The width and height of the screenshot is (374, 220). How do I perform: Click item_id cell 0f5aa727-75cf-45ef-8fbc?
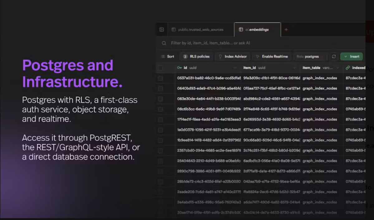coord(271,88)
